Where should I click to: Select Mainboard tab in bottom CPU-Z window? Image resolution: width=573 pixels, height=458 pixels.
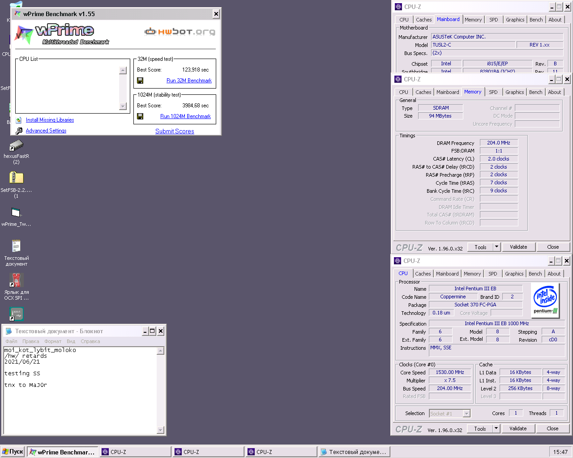click(x=447, y=274)
